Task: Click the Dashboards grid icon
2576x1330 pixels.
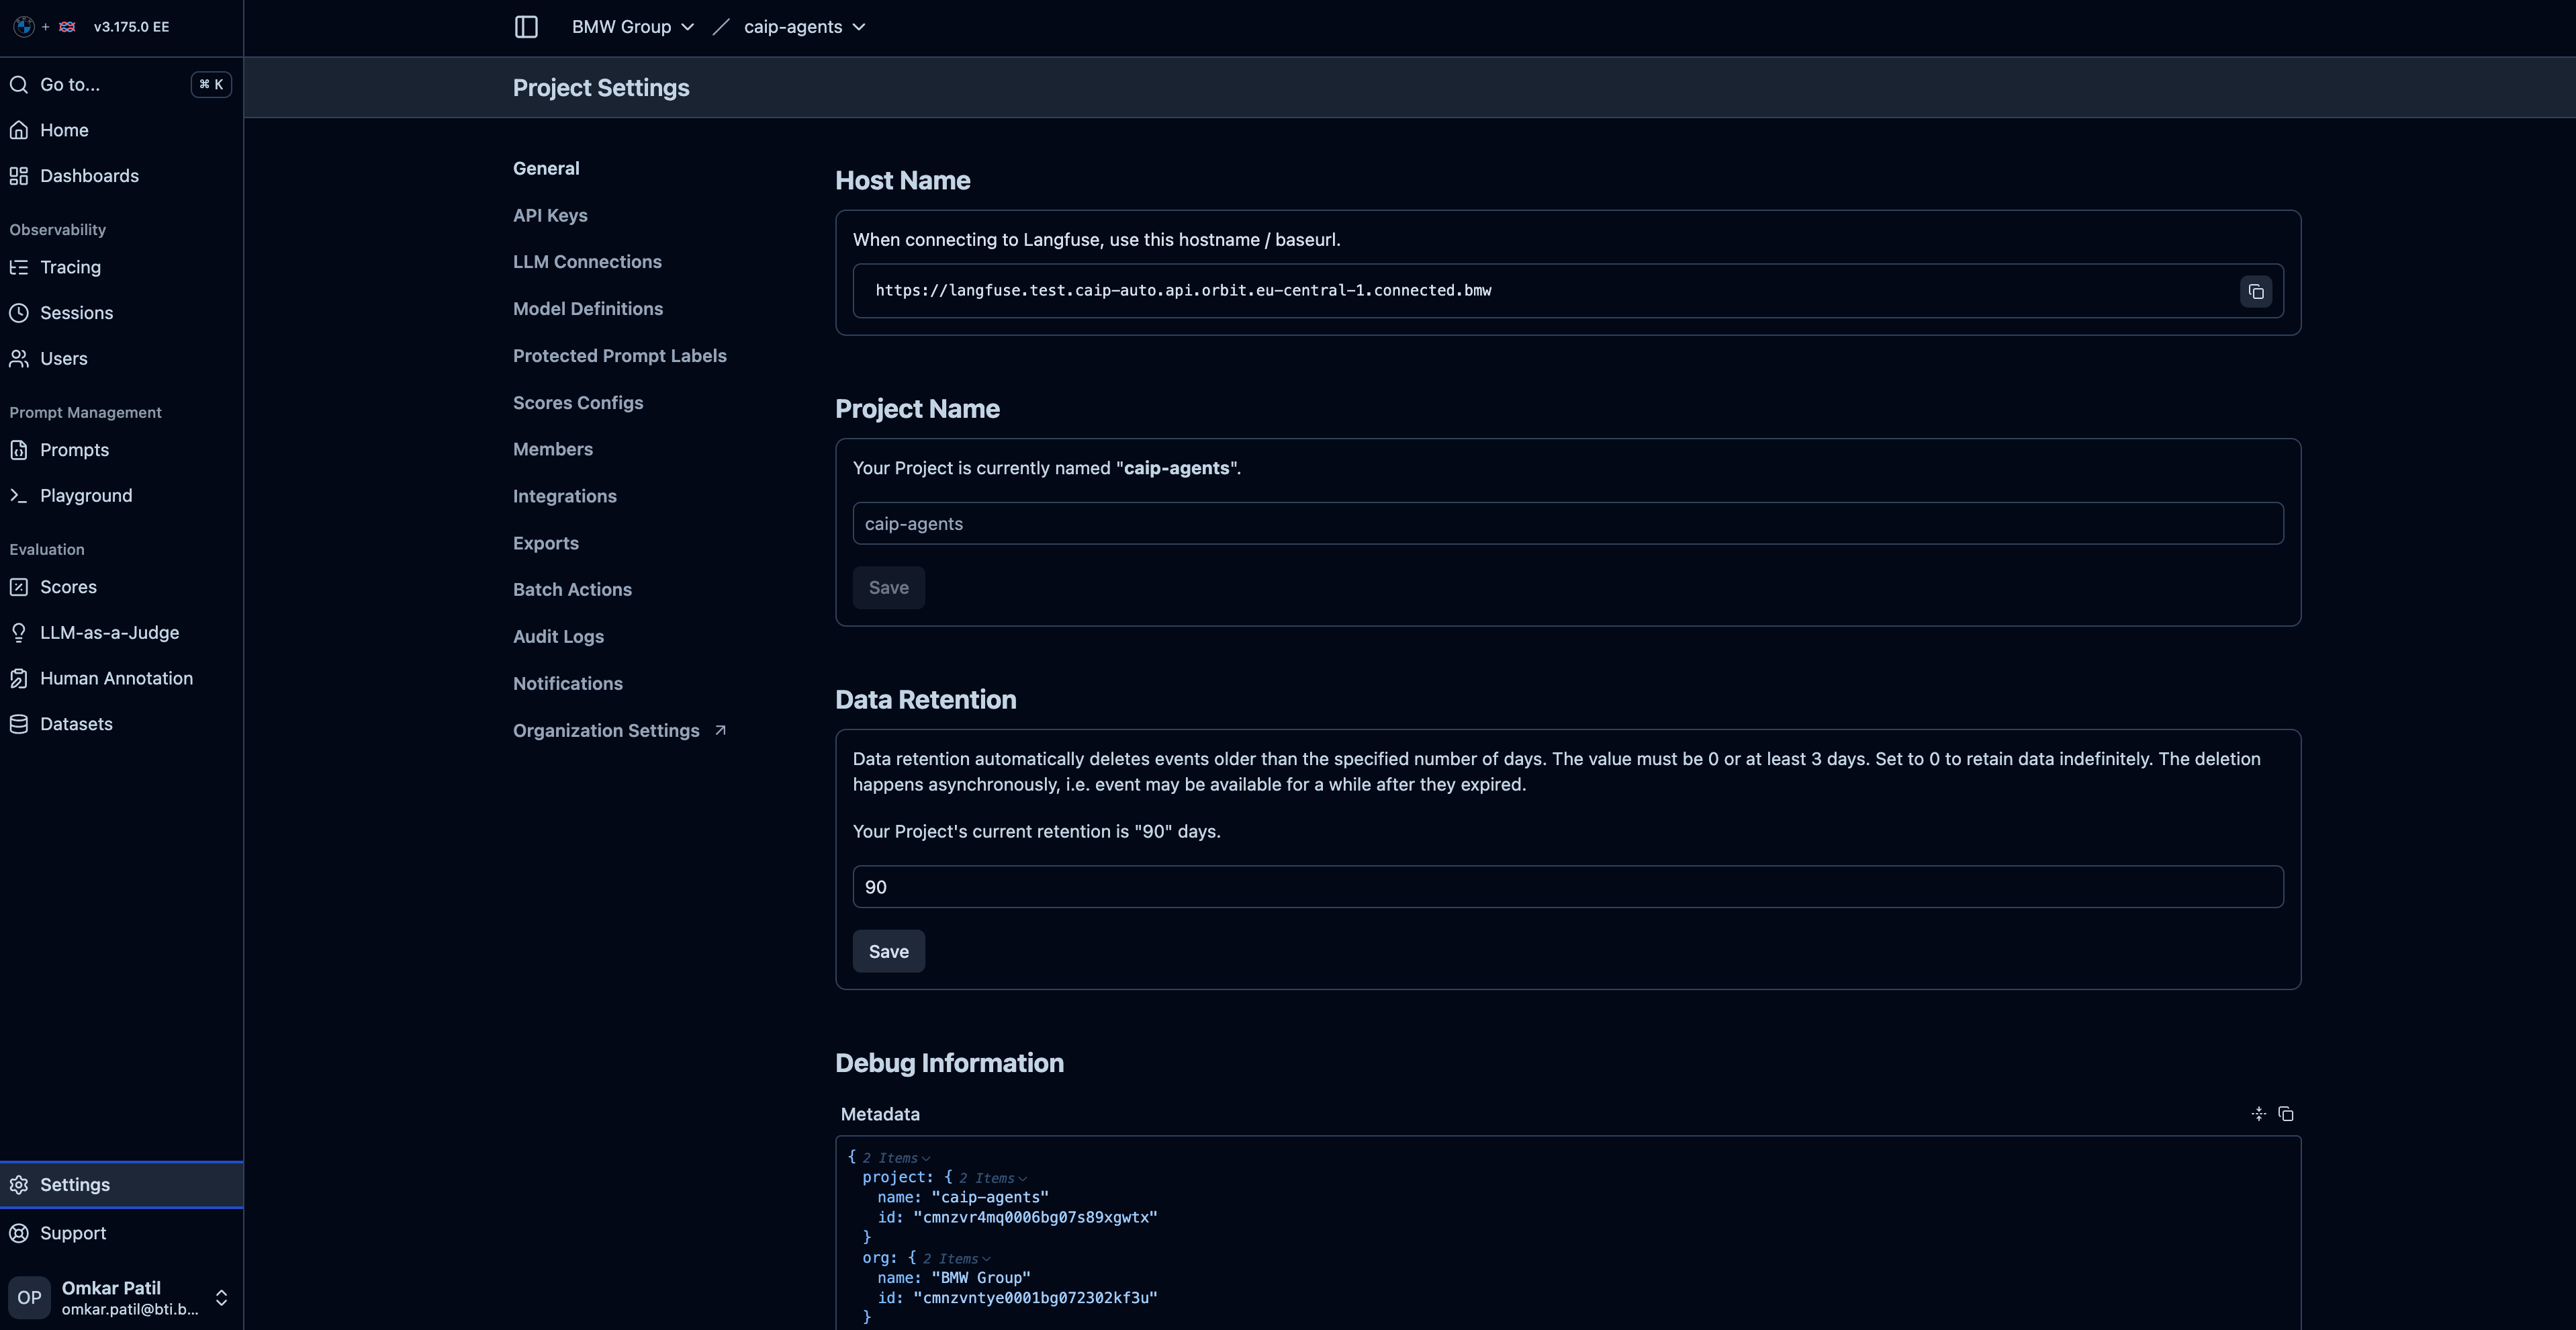Action: click(19, 176)
